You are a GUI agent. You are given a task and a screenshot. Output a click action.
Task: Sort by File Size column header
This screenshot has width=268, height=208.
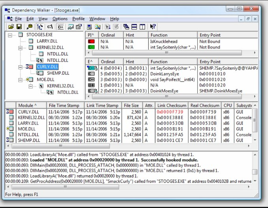point(132,105)
